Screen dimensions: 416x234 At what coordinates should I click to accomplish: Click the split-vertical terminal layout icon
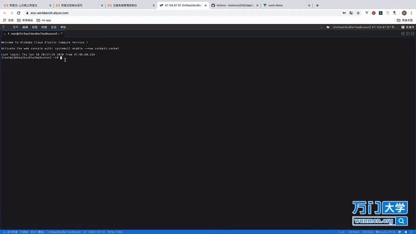click(x=408, y=34)
